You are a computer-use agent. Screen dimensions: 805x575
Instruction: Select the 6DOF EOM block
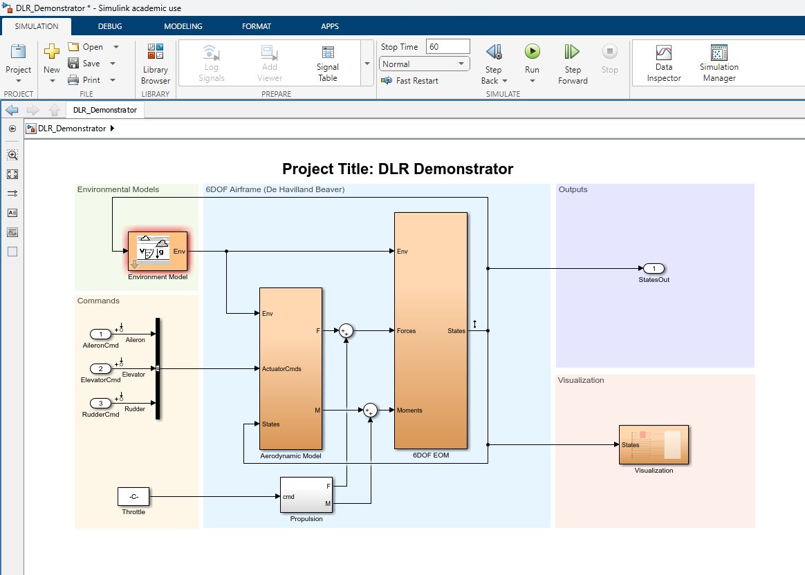(431, 331)
